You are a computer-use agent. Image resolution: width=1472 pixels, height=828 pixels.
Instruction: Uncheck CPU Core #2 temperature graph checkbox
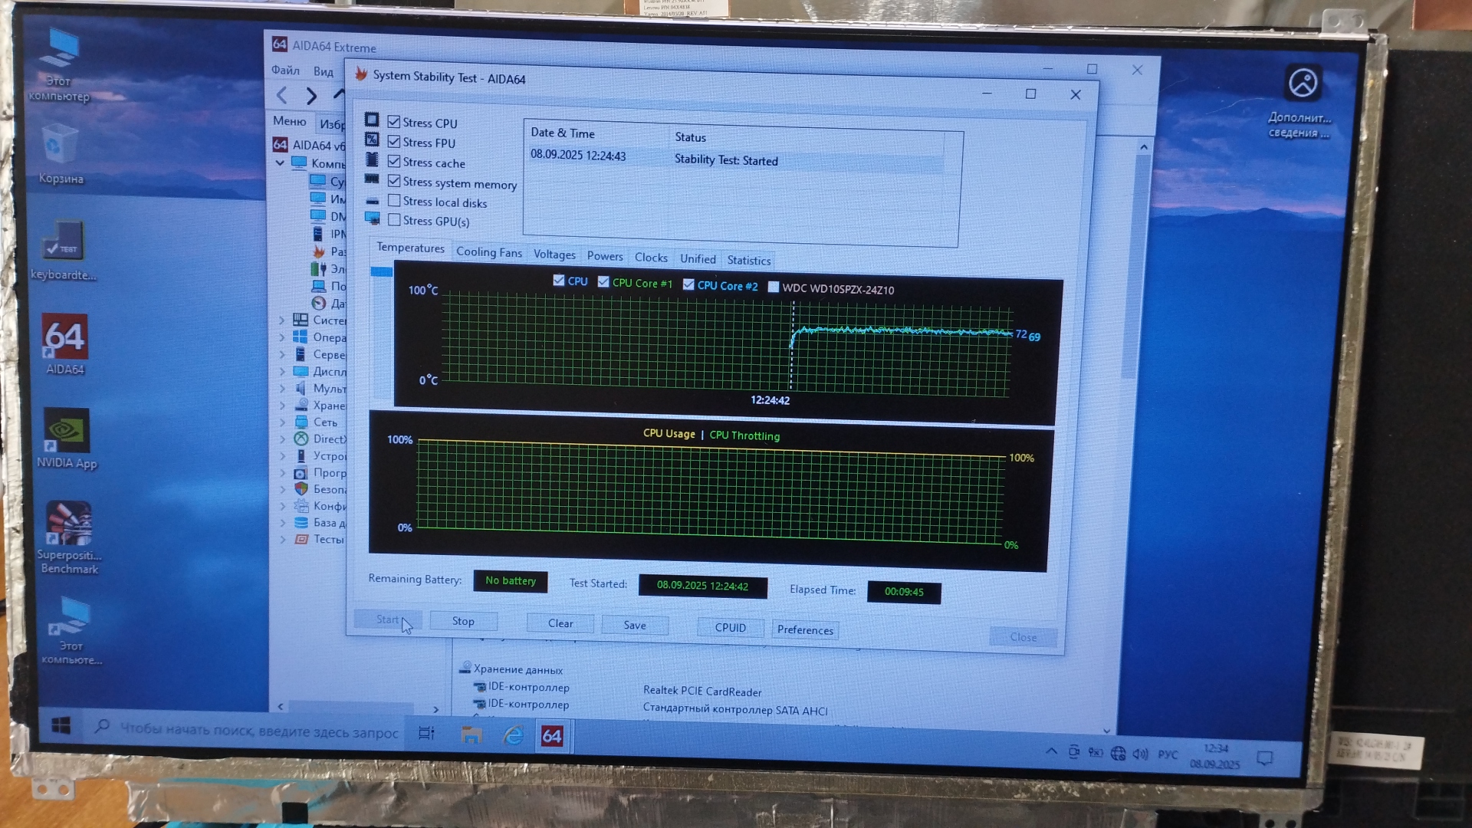click(688, 284)
